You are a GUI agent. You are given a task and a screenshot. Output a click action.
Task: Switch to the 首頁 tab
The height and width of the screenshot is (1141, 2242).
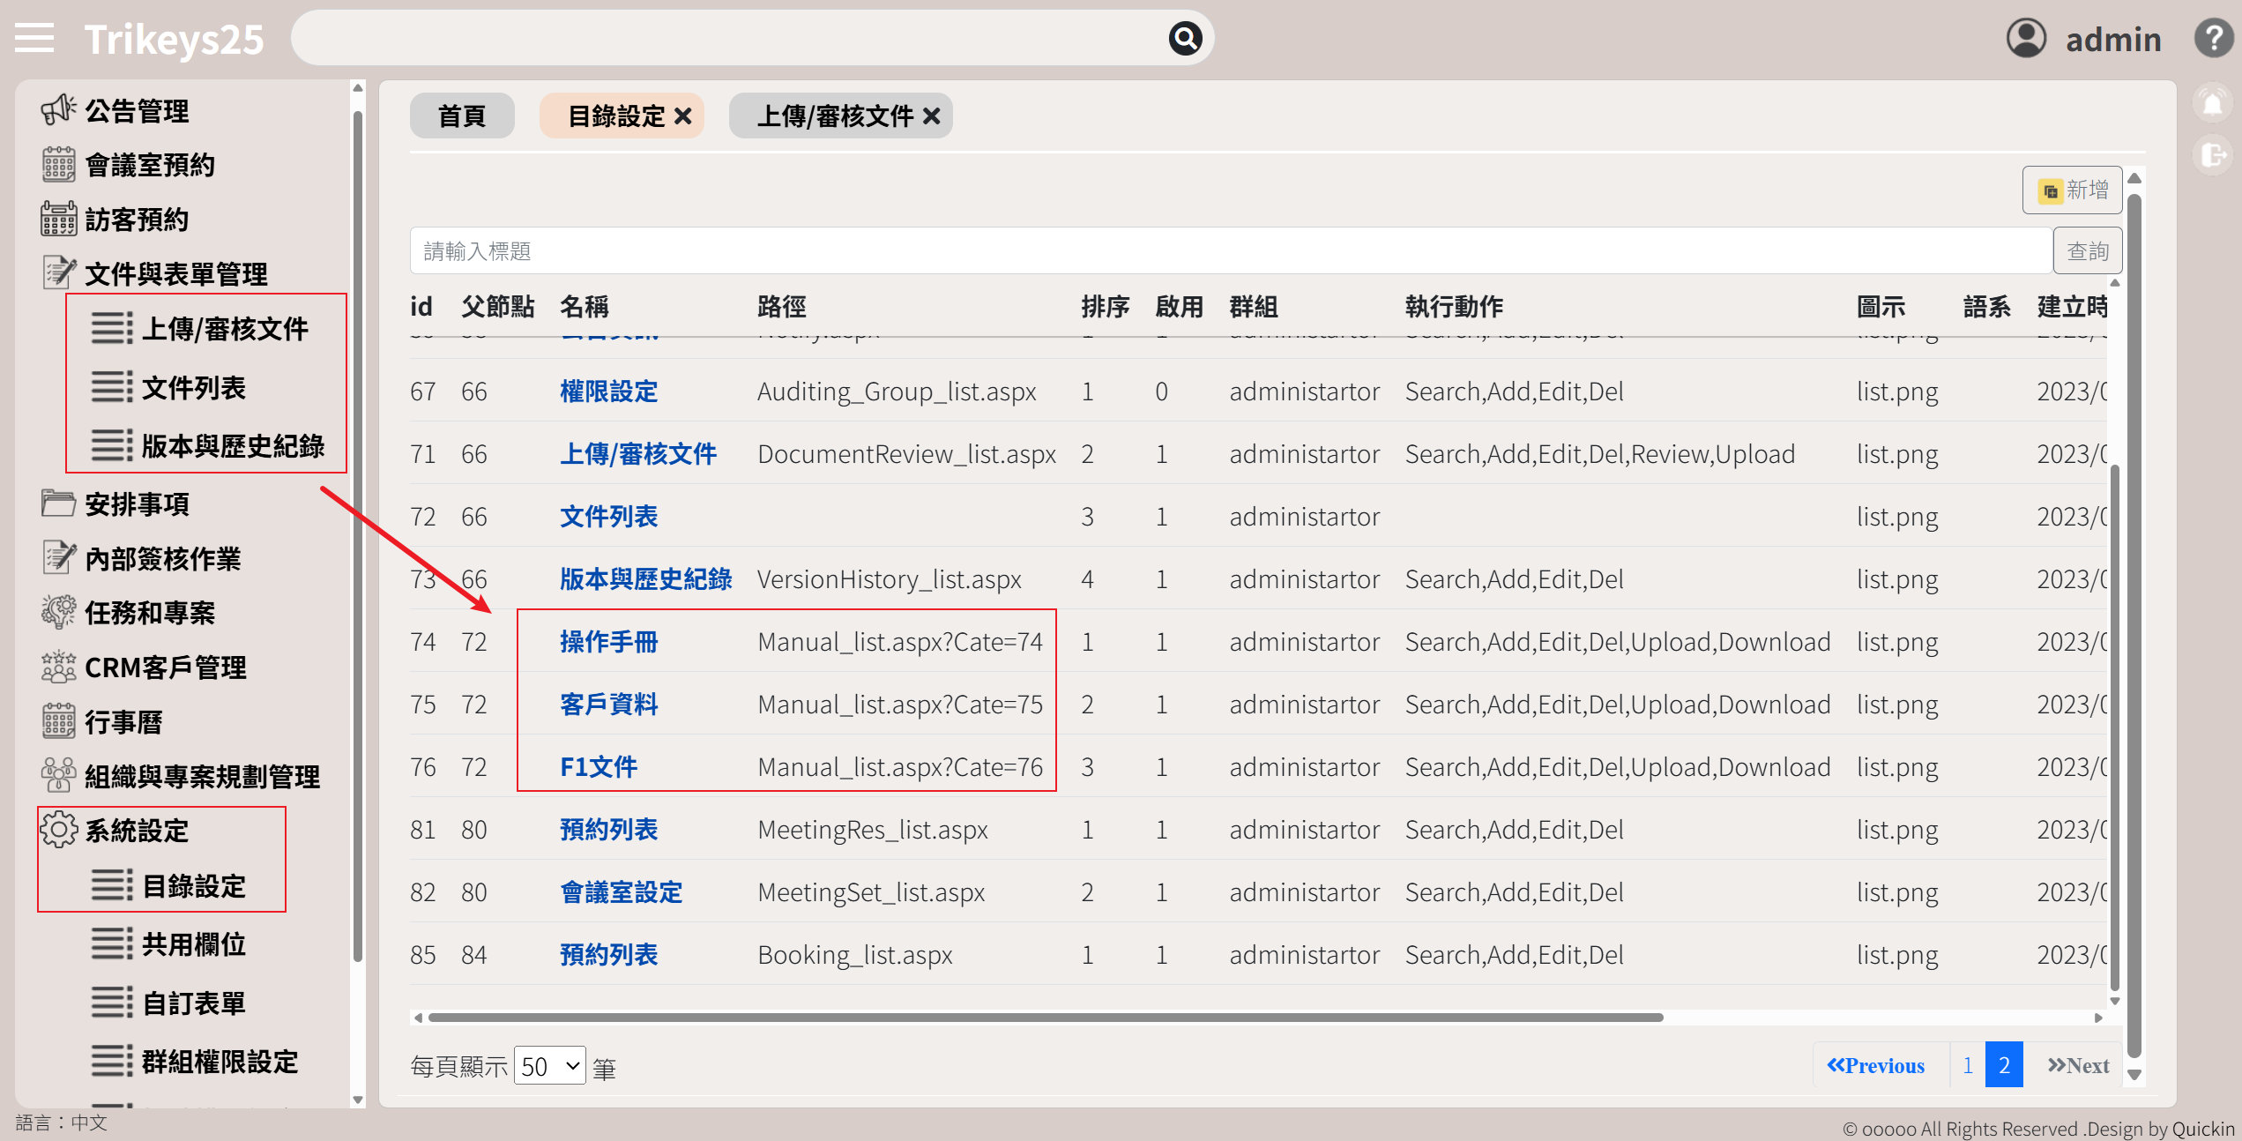coord(461,116)
